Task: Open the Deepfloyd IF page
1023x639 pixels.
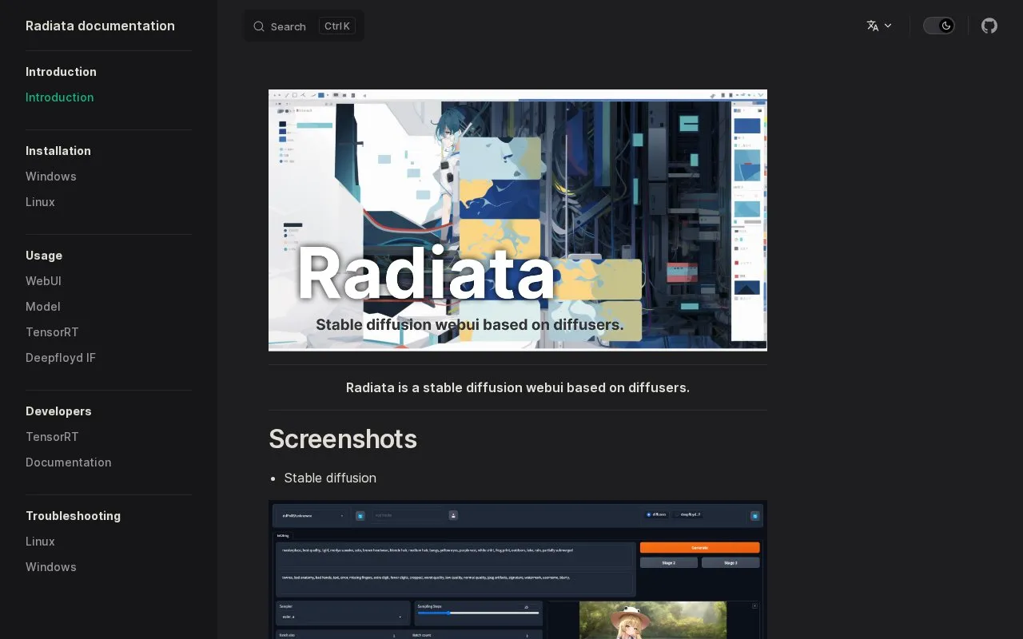Action: (x=61, y=358)
